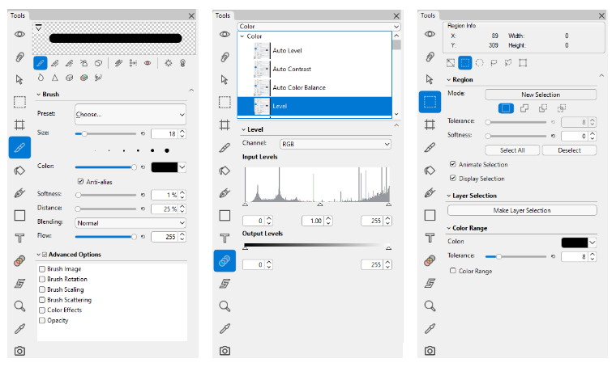Open the Color category combo box
This screenshot has height=367, width=616.
coord(319,26)
